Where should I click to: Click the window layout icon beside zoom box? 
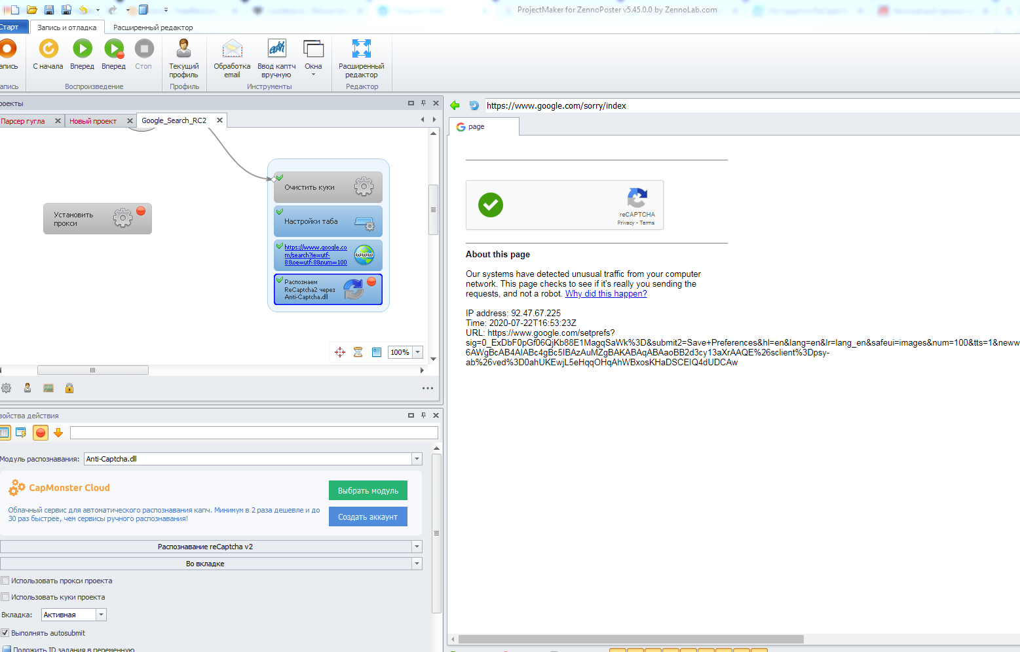point(377,352)
